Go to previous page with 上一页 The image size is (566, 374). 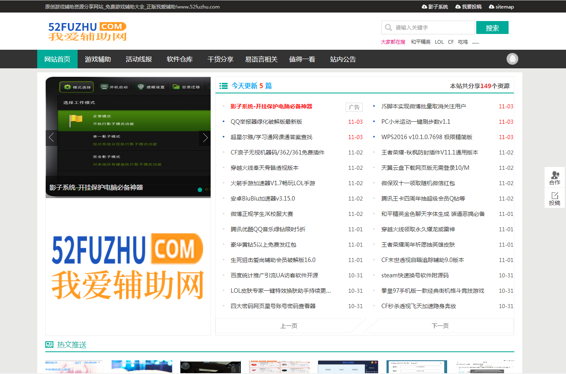pyautogui.click(x=289, y=326)
